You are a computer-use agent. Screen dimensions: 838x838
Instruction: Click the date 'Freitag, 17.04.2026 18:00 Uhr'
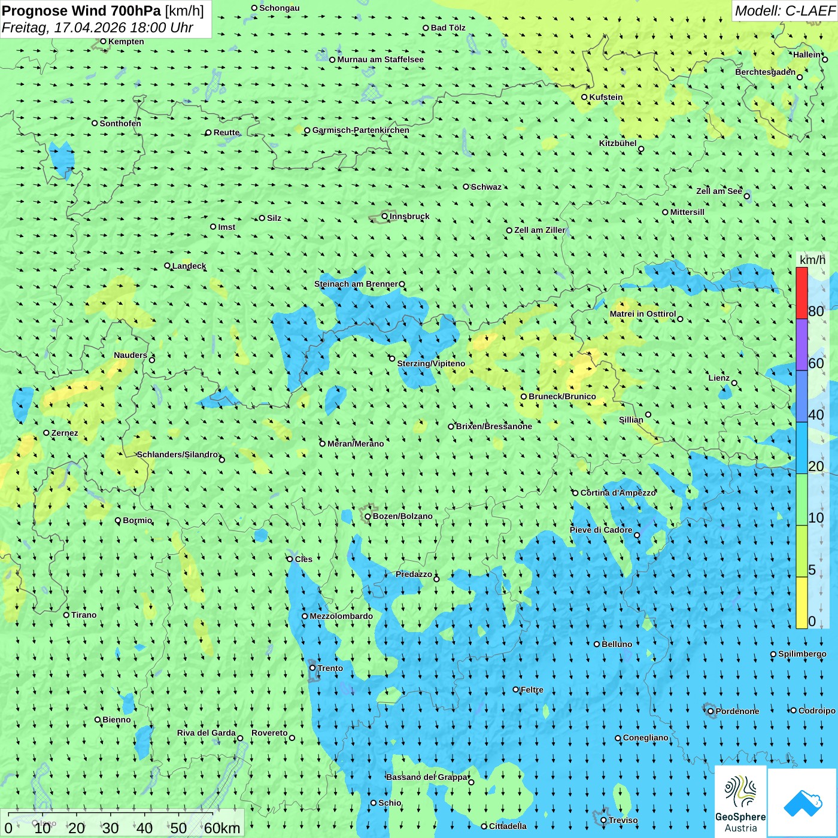point(98,28)
